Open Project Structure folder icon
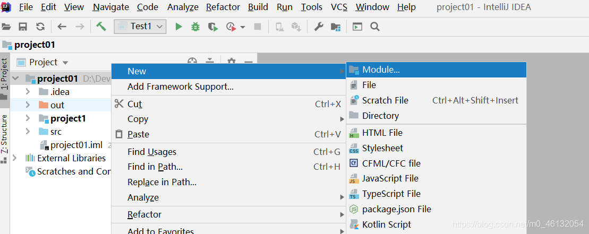589x234 pixels. (336, 27)
